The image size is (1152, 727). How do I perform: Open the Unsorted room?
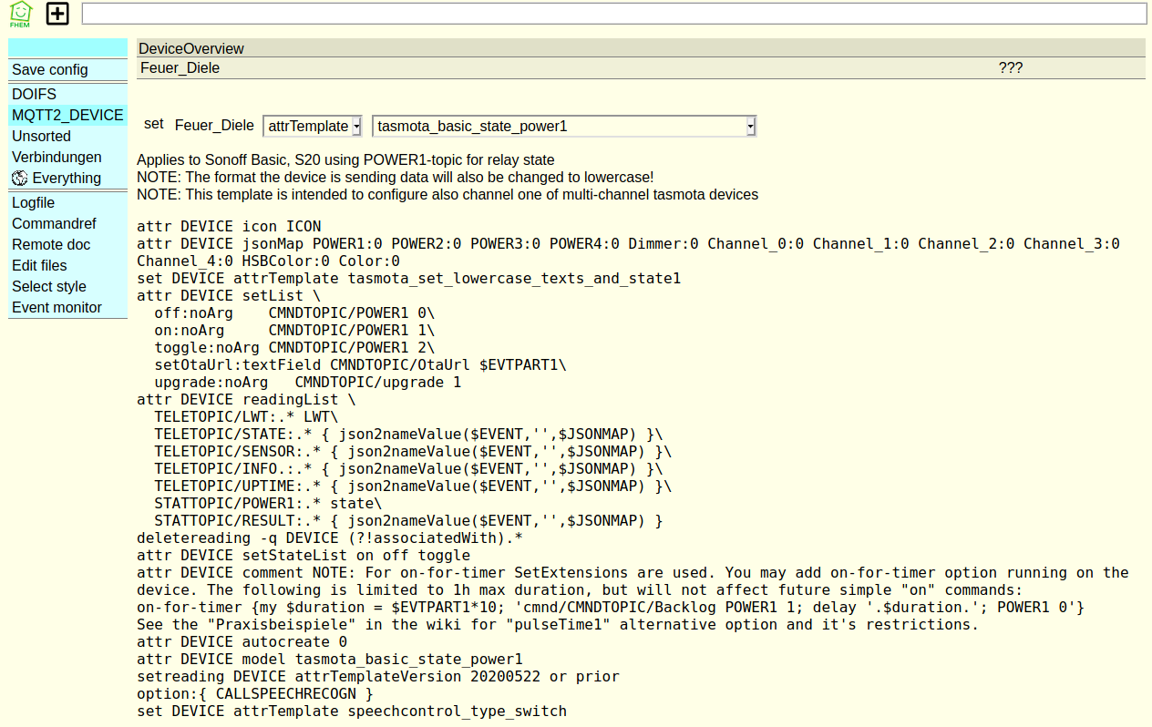41,136
